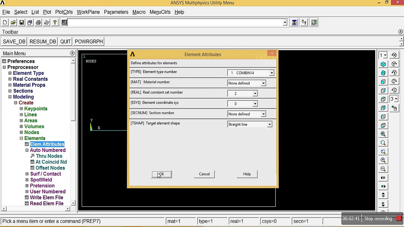Click the Raise Hidden icon
The image size is (404, 227).
coord(294,22)
